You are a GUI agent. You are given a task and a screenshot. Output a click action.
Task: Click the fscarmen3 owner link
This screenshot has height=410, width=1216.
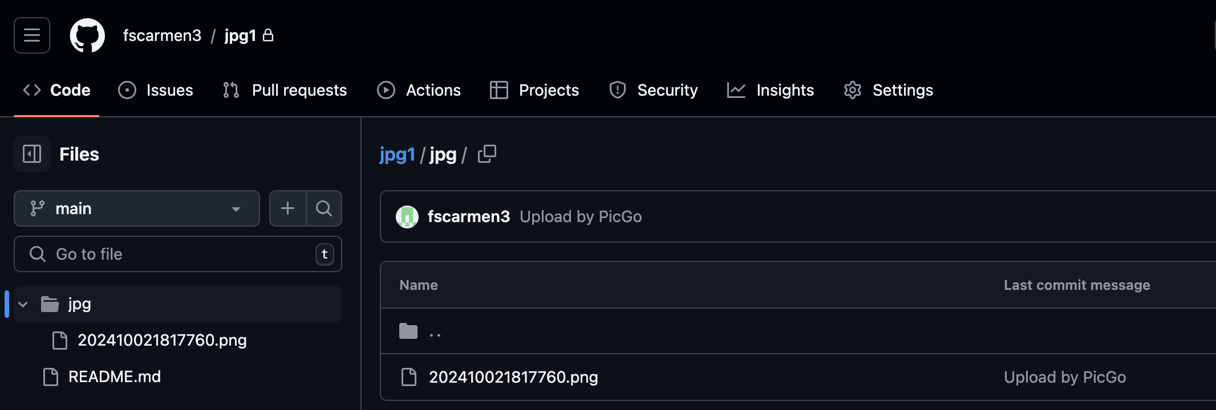(162, 35)
